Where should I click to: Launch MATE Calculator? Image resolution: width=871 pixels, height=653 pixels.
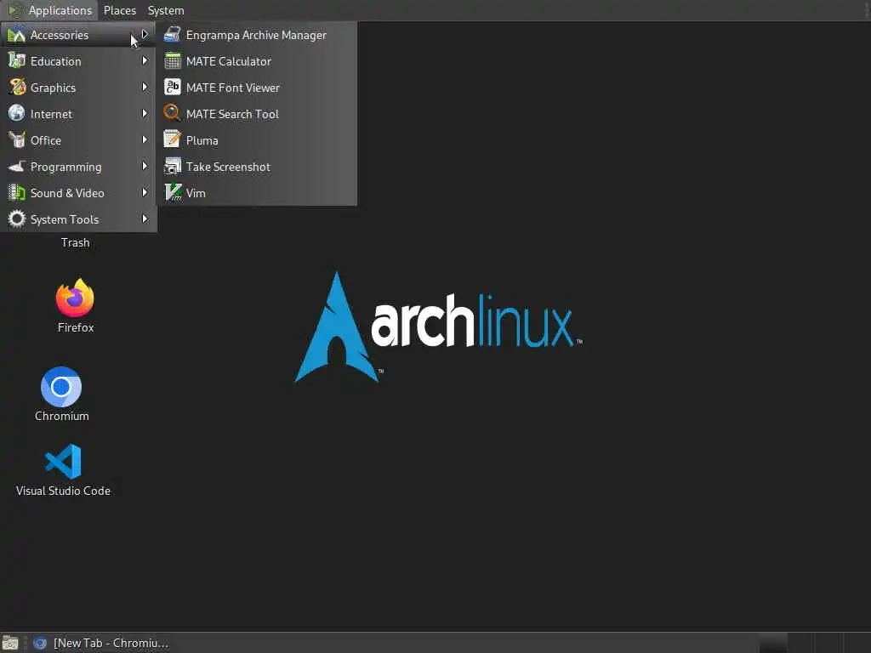(x=256, y=61)
